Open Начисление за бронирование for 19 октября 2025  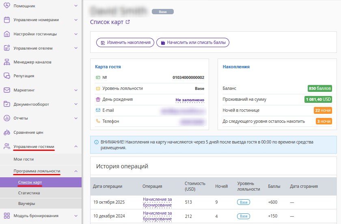point(157,202)
